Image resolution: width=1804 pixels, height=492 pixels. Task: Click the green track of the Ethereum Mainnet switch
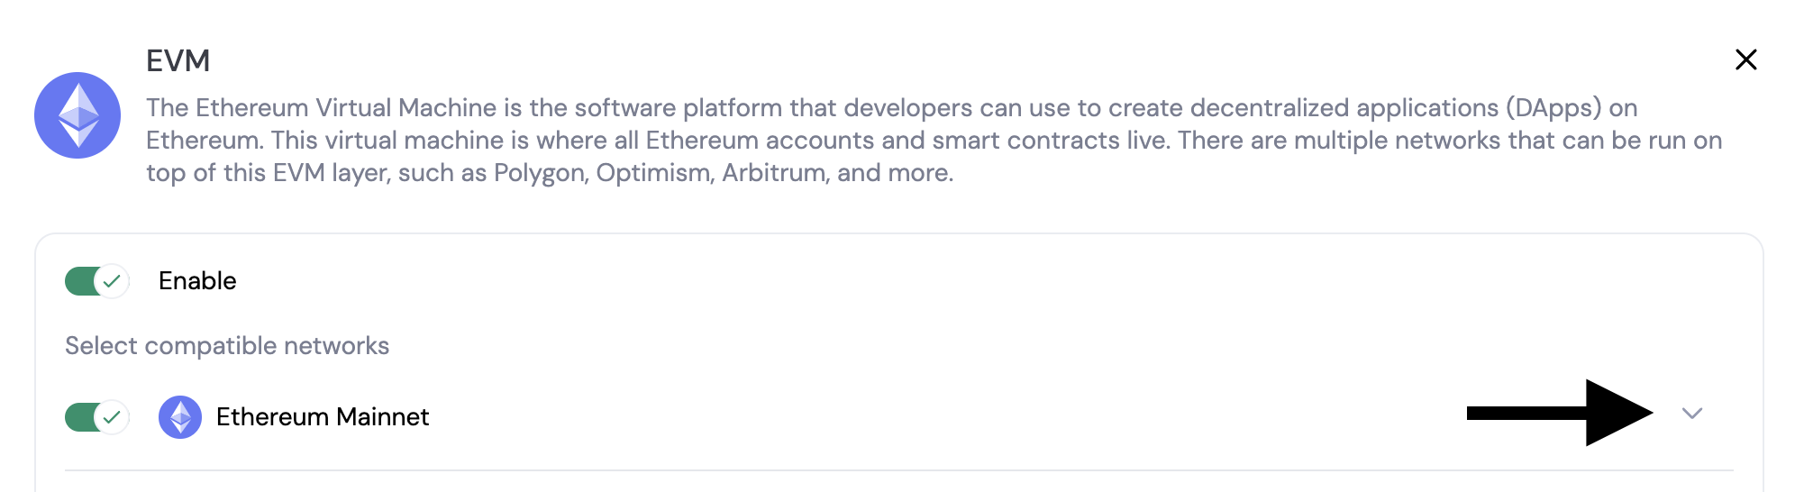[79, 417]
